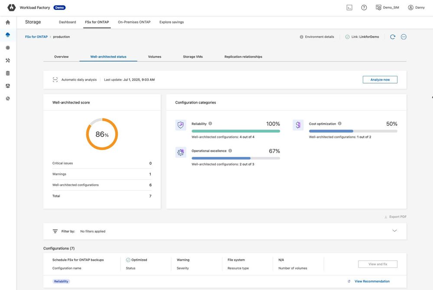Open the more options ellipsis icon
The width and height of the screenshot is (433, 290).
(x=404, y=37)
